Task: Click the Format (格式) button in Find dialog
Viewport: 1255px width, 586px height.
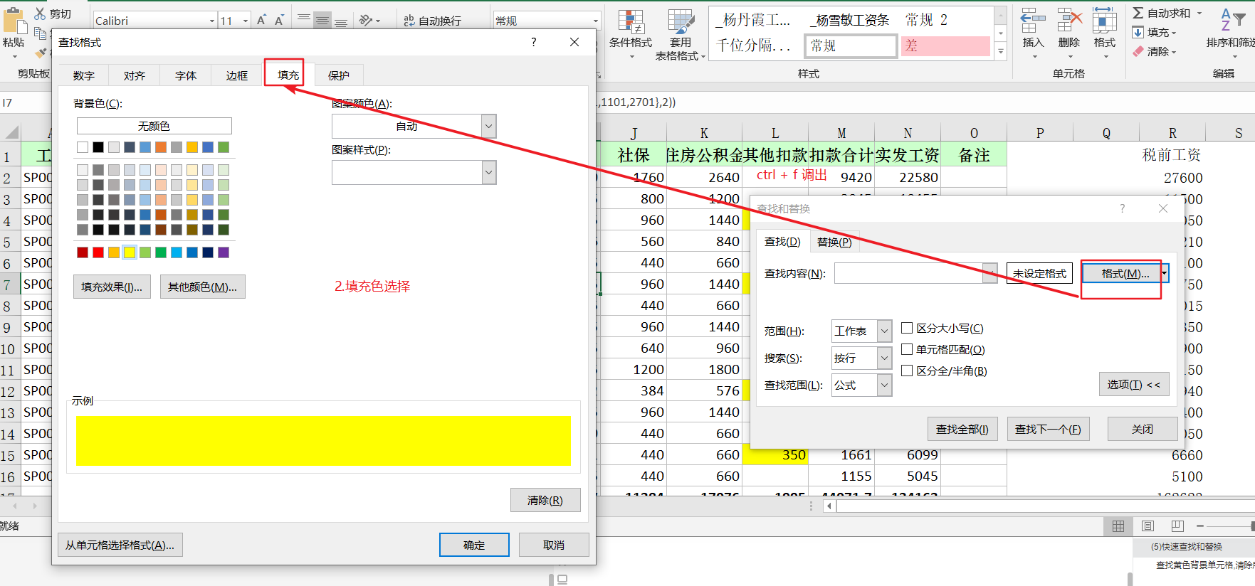Action: pos(1125,273)
